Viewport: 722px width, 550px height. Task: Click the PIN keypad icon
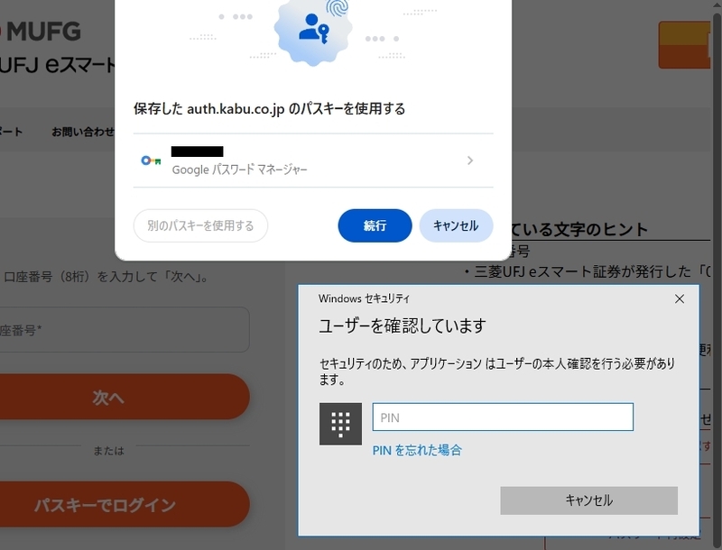(340, 424)
